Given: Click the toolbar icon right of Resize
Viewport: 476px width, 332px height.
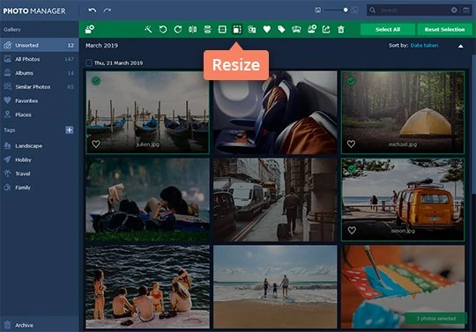Looking at the screenshot, I should [251, 29].
